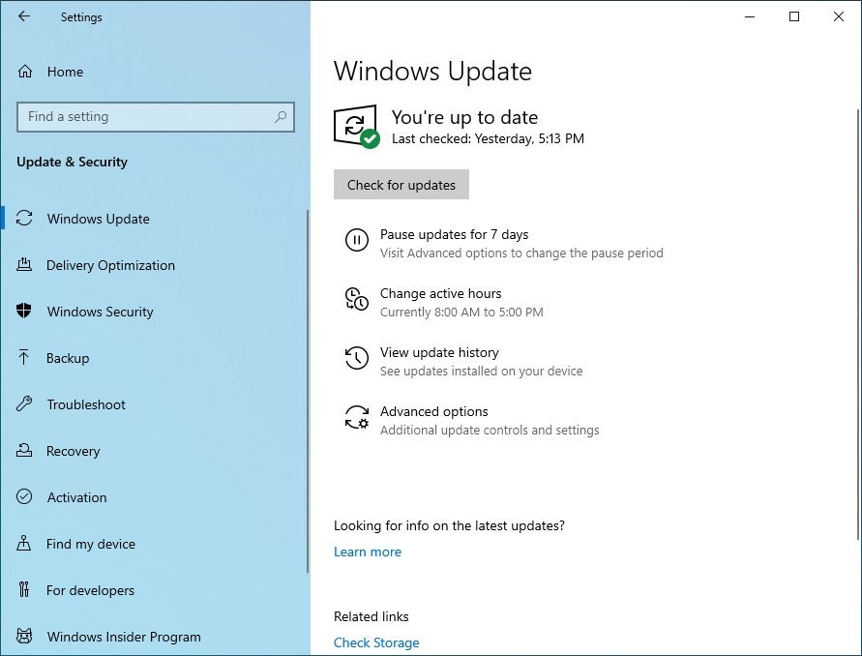Viewport: 862px width, 656px height.
Task: Click 'Visit Advanced options to change the pause period'
Action: [x=521, y=253]
